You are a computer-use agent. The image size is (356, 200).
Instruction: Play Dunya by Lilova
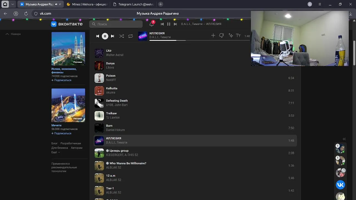pyautogui.click(x=99, y=66)
